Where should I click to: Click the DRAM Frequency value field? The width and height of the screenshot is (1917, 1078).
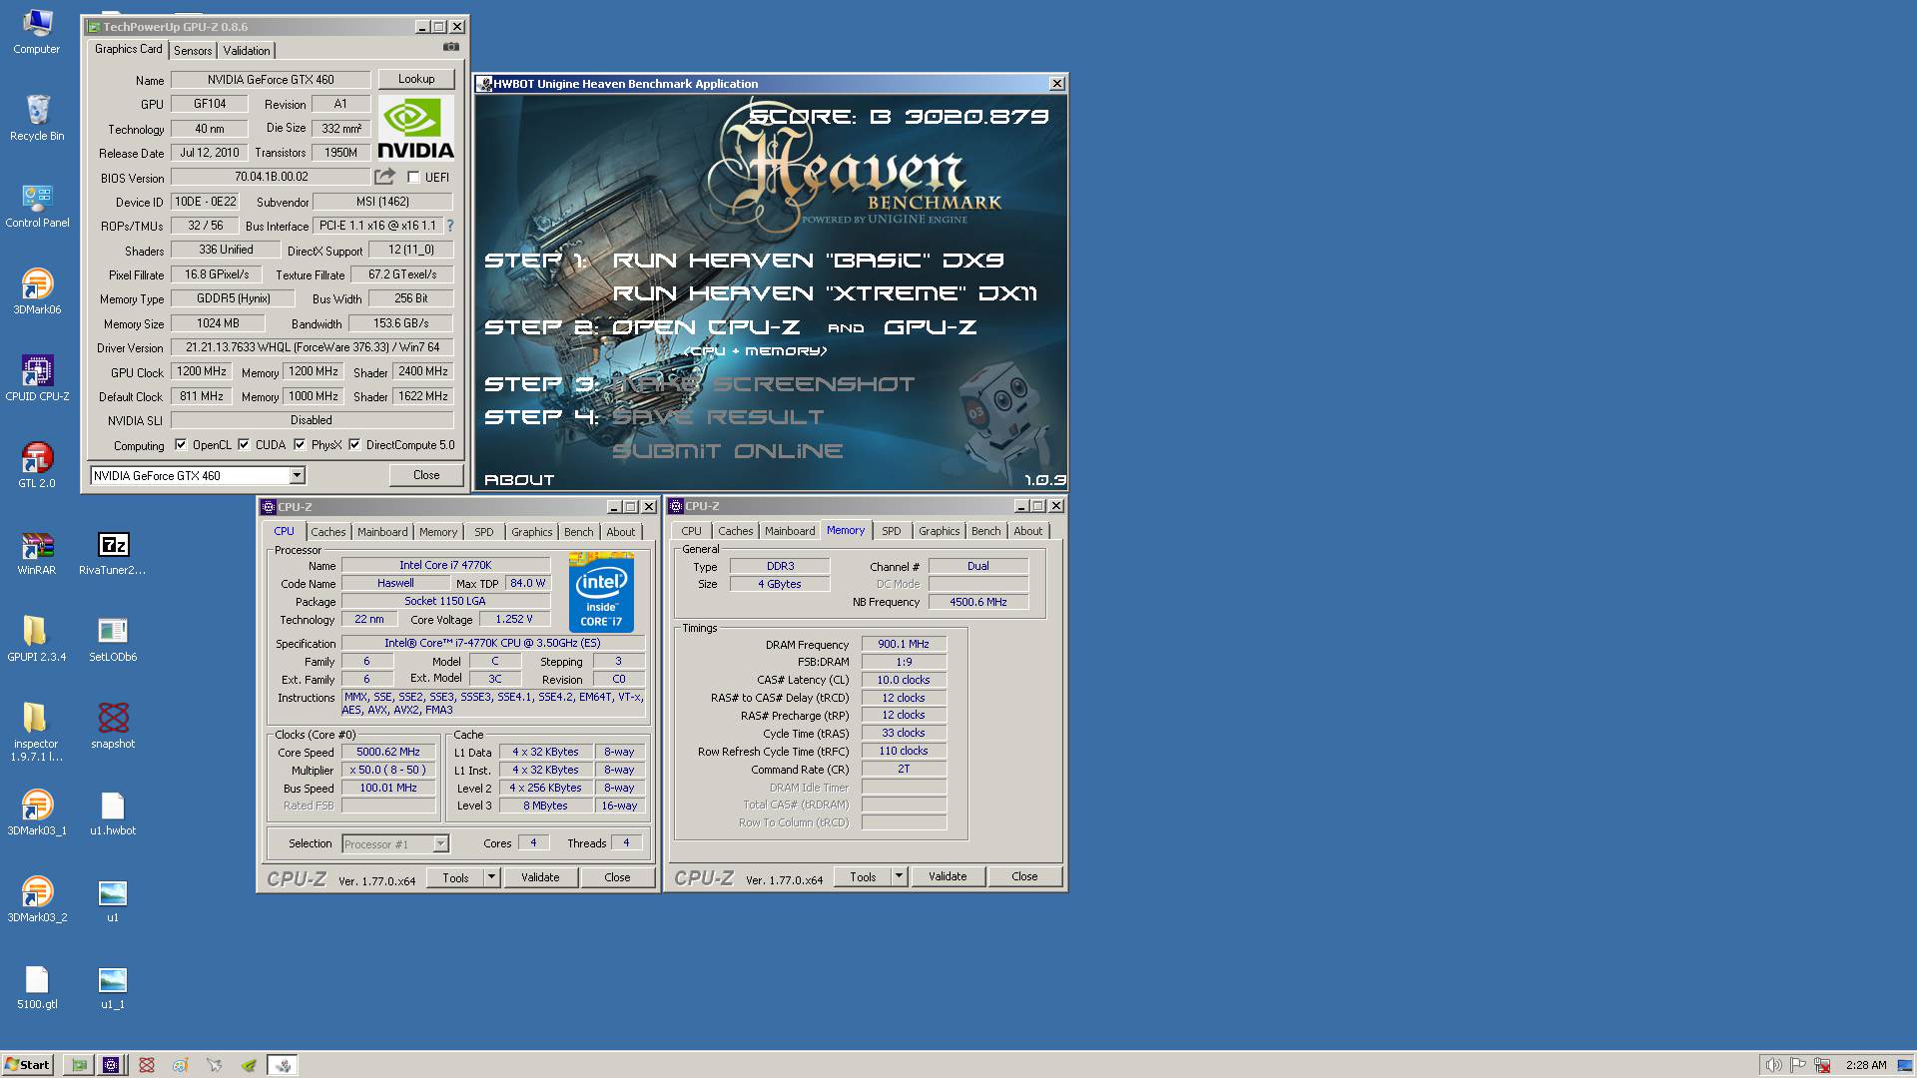coord(904,645)
